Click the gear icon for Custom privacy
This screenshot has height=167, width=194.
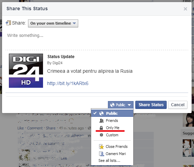point(101,135)
